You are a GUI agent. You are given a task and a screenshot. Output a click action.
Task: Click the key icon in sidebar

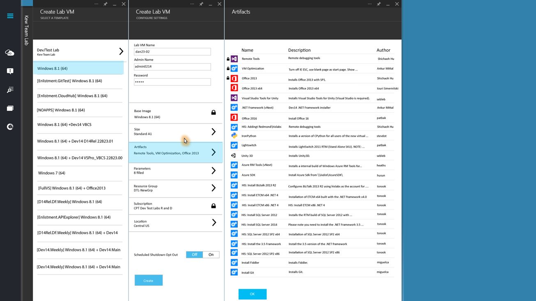pos(10,89)
